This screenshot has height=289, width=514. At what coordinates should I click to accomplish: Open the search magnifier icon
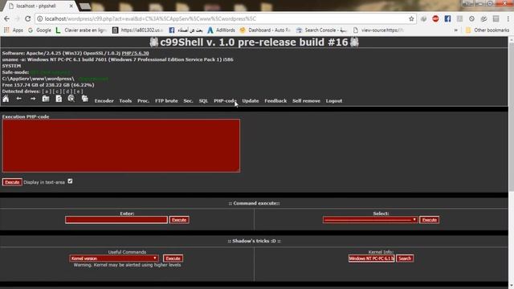click(x=71, y=99)
